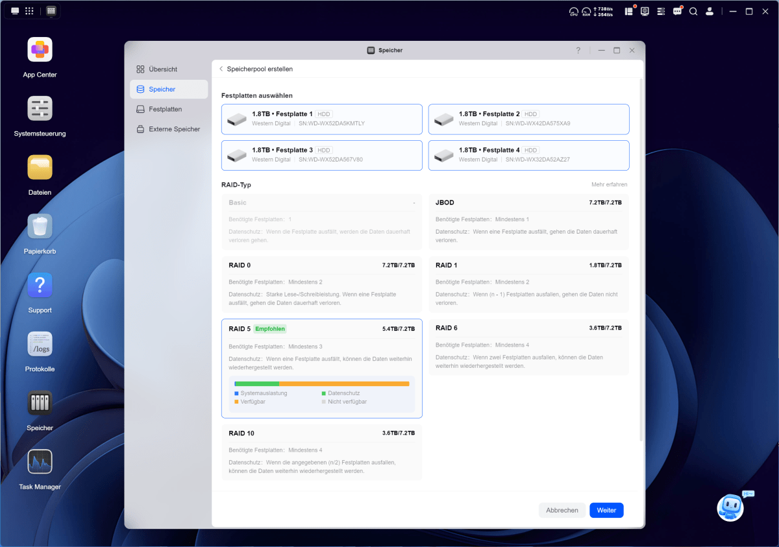779x547 pixels.
Task: Open the Externe Speicher sidebar tab
Action: 169,129
